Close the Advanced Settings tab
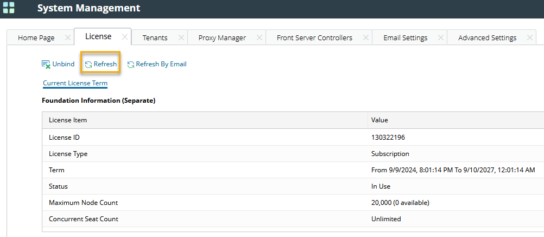Screen dimensions: 544x237 tap(530, 38)
